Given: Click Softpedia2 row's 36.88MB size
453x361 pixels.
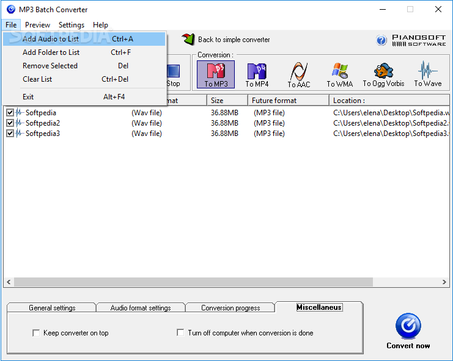Looking at the screenshot, I should pos(224,123).
